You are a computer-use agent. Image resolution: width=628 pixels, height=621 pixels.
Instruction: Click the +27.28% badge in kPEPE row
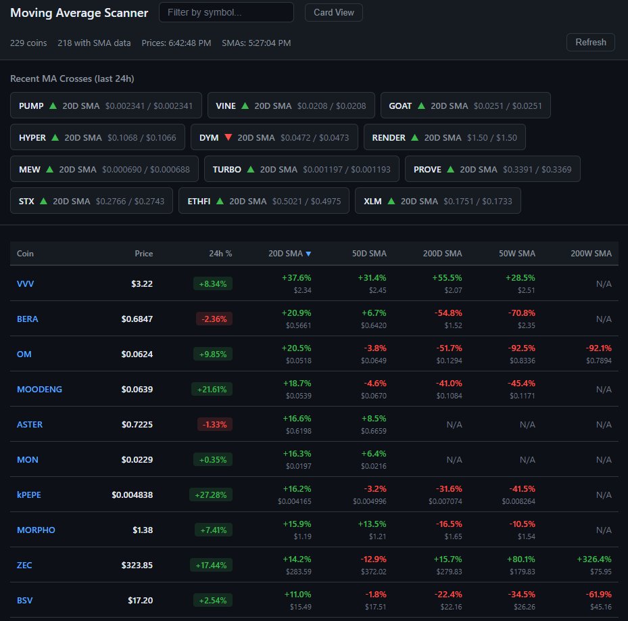[x=211, y=495]
